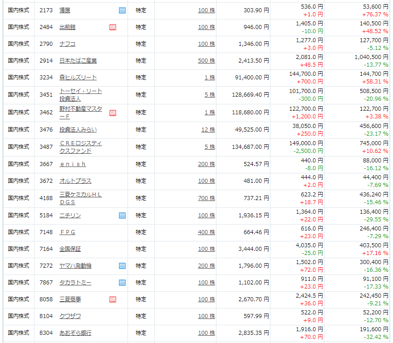Click the calendar icon beside 博展
The width and height of the screenshot is (393, 343).
coord(122,10)
